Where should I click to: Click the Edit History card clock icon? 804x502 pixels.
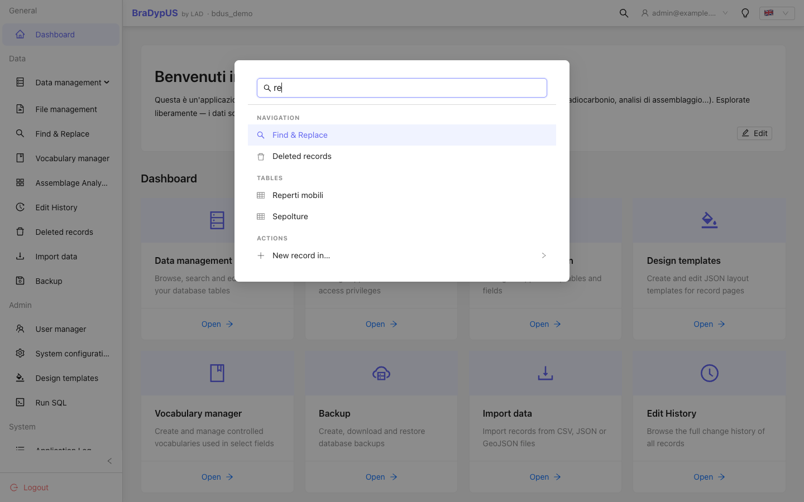click(x=710, y=373)
